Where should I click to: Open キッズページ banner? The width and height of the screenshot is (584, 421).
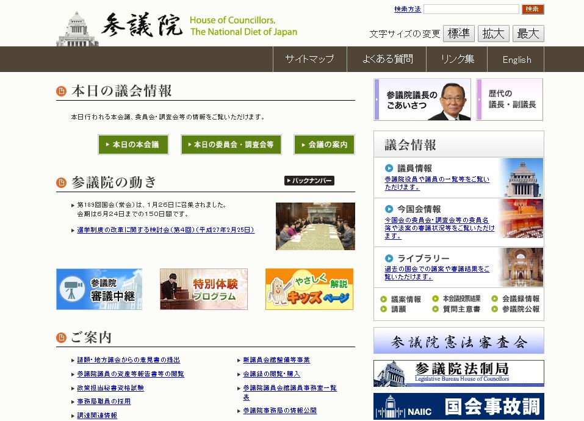[x=309, y=289]
